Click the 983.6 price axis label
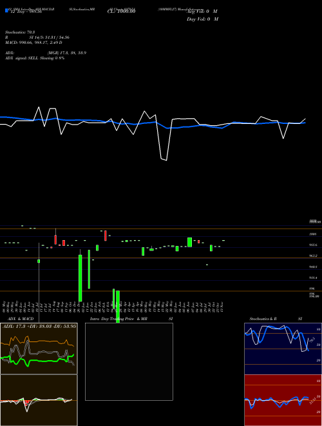Screen dimensions: 322x426 (x=314, y=245)
